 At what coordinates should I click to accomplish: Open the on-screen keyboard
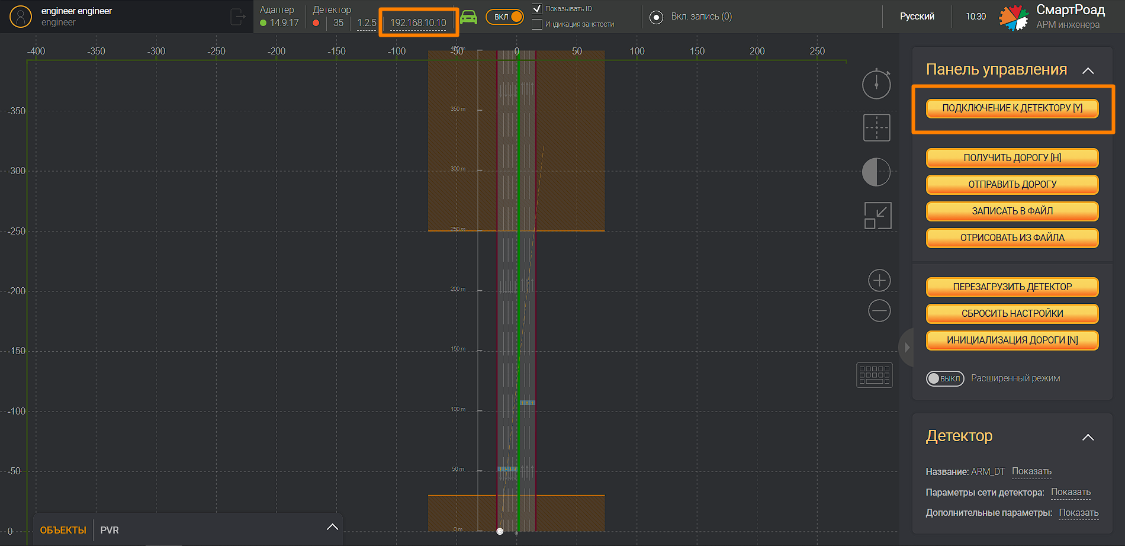pos(874,375)
